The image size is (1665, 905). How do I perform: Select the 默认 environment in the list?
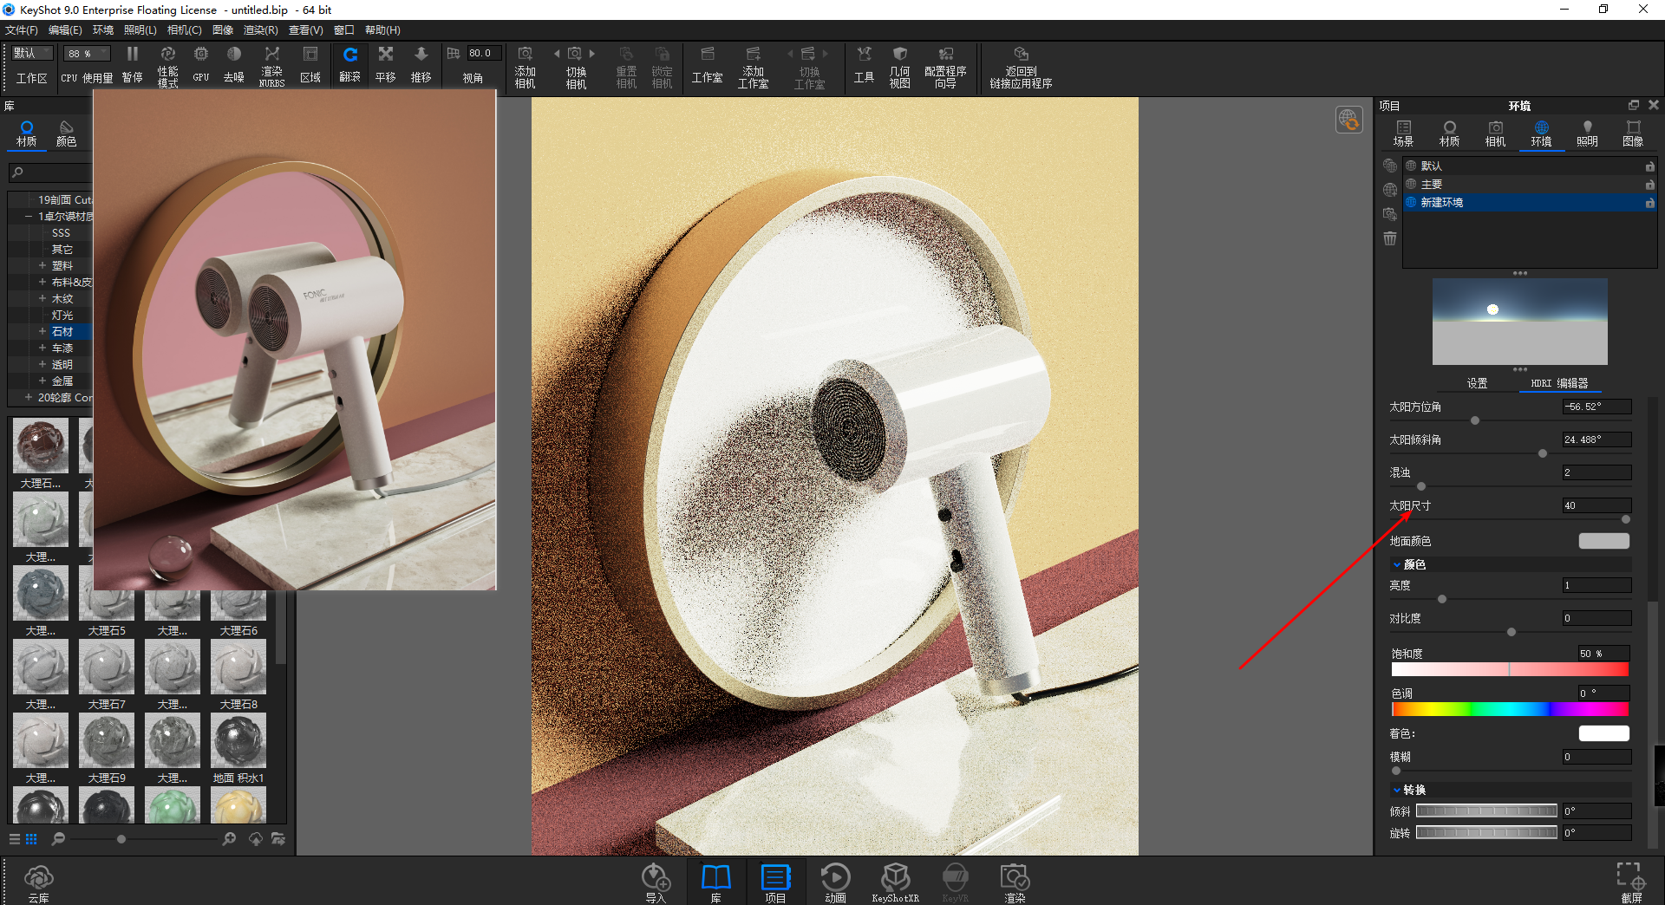pos(1529,166)
